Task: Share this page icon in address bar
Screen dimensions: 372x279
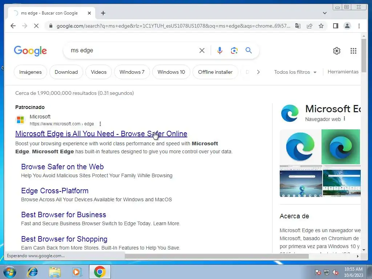Action: tap(310, 26)
